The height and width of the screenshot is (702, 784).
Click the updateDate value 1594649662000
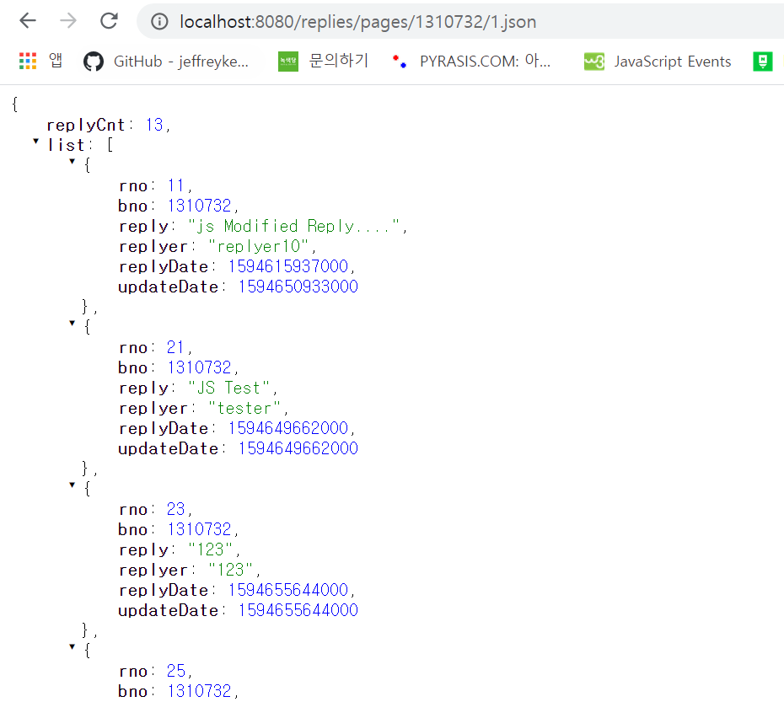[298, 448]
